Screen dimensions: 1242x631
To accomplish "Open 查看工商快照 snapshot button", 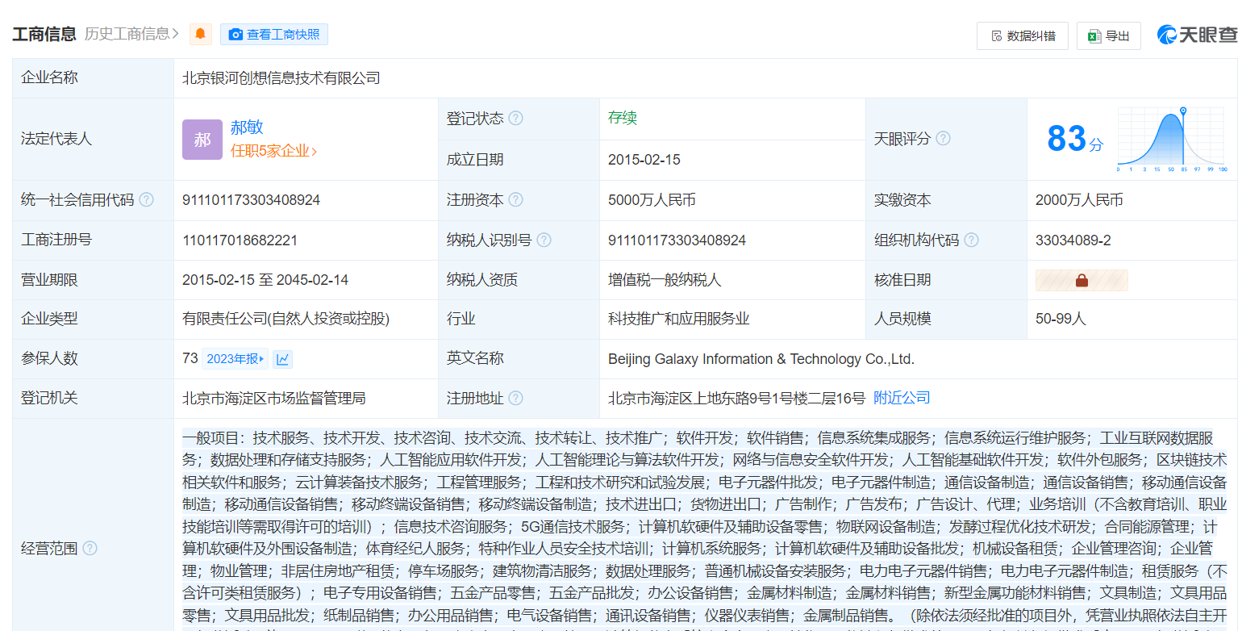I will click(x=274, y=34).
